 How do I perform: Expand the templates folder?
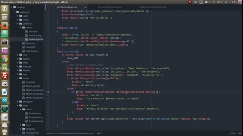click(21, 129)
